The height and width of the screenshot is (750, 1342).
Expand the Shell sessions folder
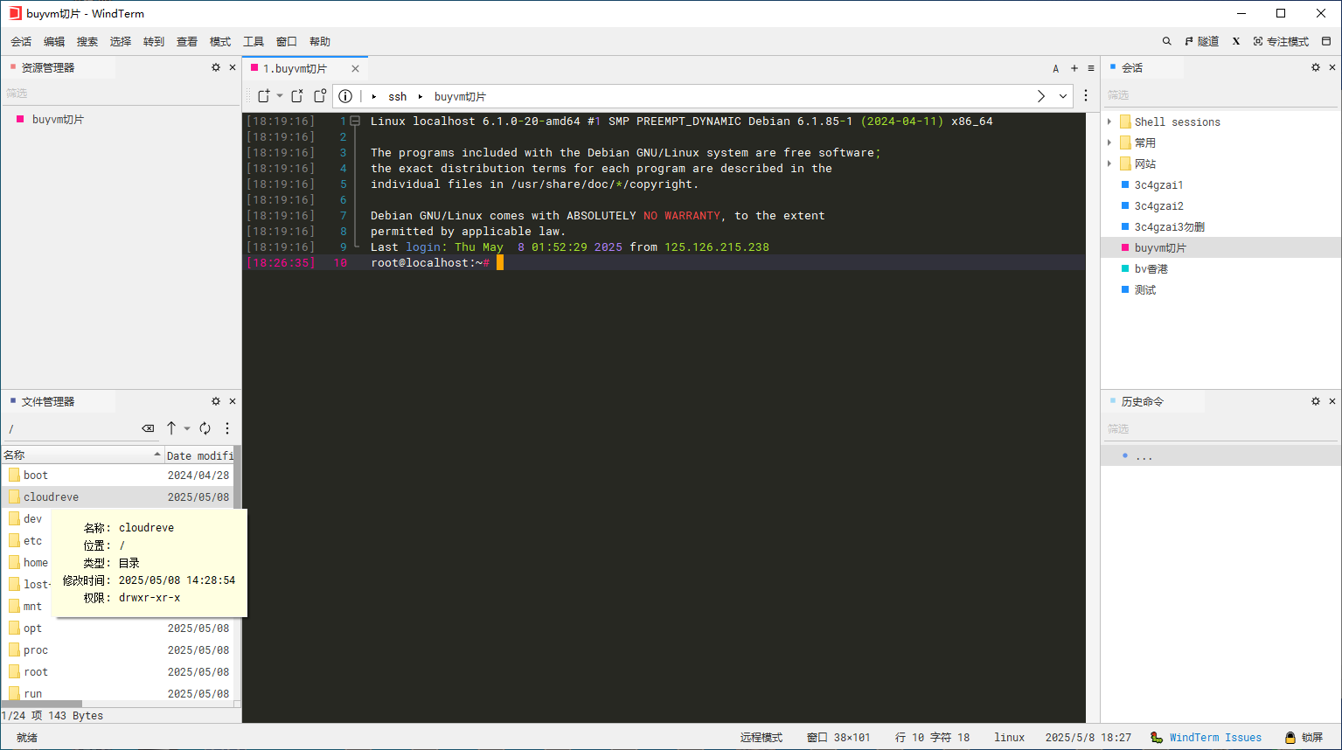point(1109,122)
